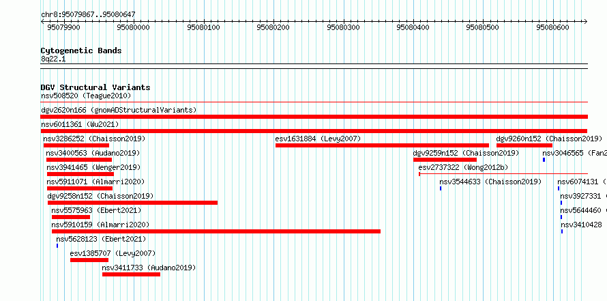This screenshot has width=607, height=301.
Task: Click the blue marker under nsv5628123
Action: click(57, 246)
